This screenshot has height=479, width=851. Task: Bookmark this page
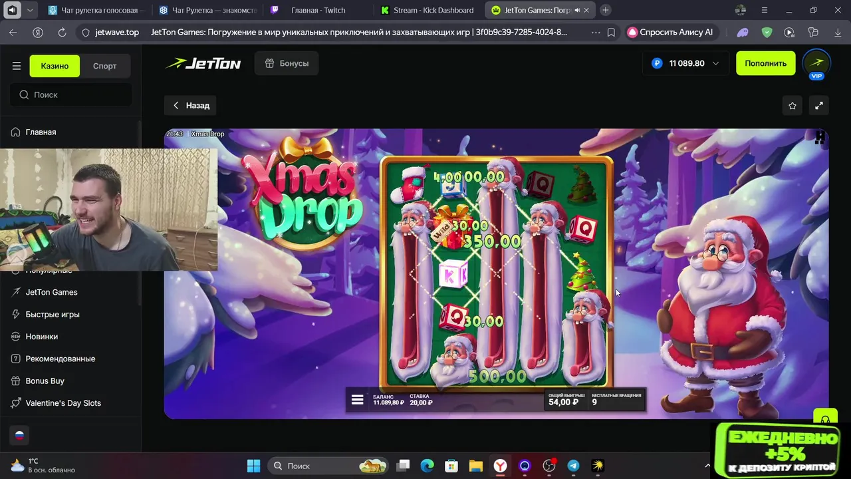(x=611, y=32)
